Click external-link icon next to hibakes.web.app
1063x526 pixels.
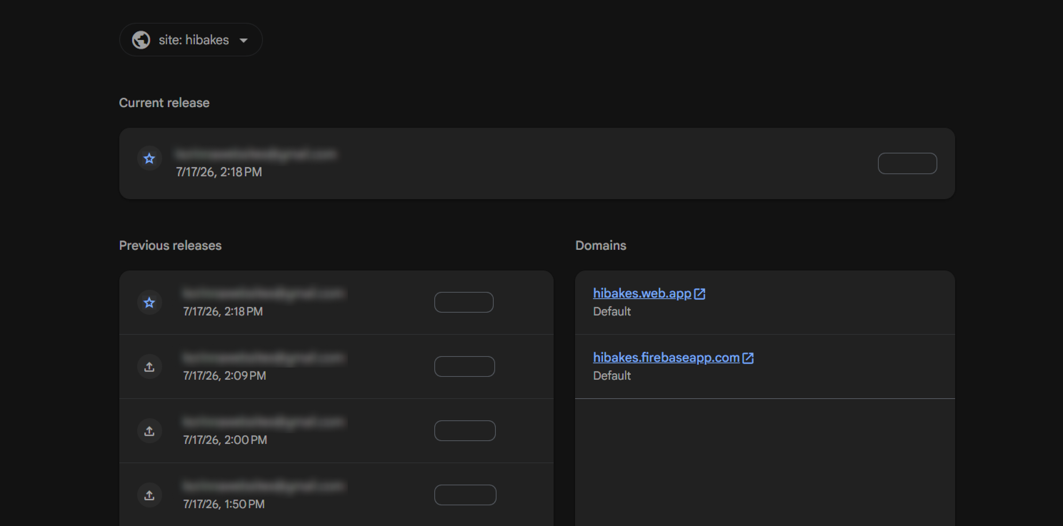click(700, 294)
